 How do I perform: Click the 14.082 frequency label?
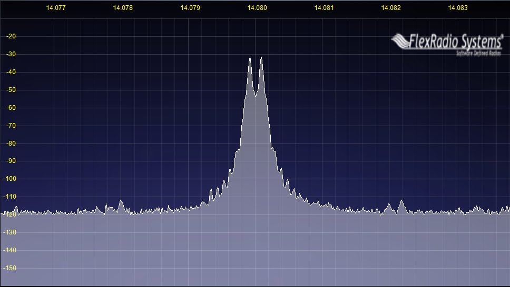(391, 8)
